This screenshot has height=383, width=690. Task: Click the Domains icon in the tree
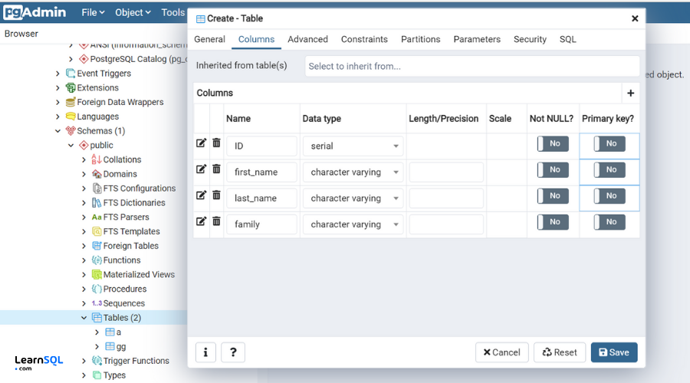[97, 174]
